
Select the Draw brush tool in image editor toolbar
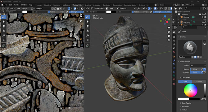(x=4, y=17)
